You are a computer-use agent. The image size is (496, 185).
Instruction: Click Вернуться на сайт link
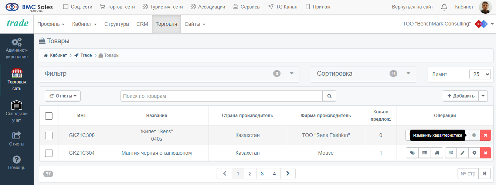[412, 7]
